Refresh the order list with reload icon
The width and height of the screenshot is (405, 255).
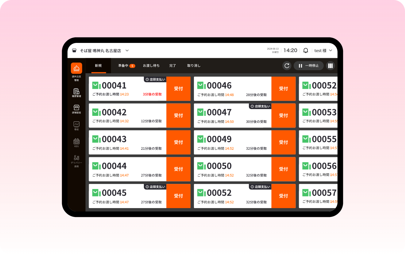[287, 66]
